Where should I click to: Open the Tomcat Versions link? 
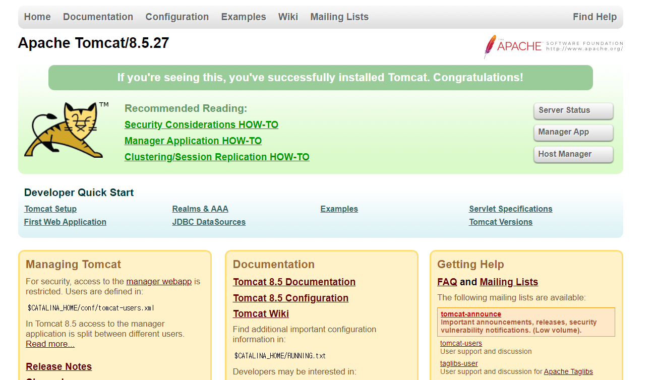click(501, 222)
